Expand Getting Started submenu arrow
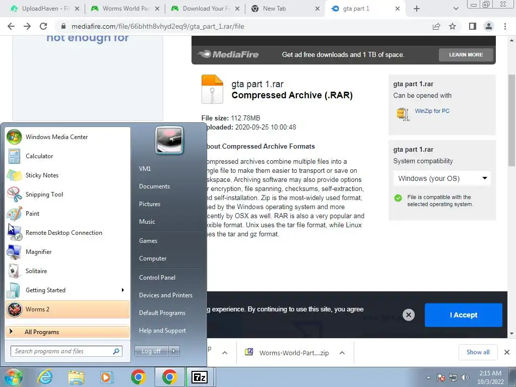This screenshot has height=387, width=516. (123, 290)
